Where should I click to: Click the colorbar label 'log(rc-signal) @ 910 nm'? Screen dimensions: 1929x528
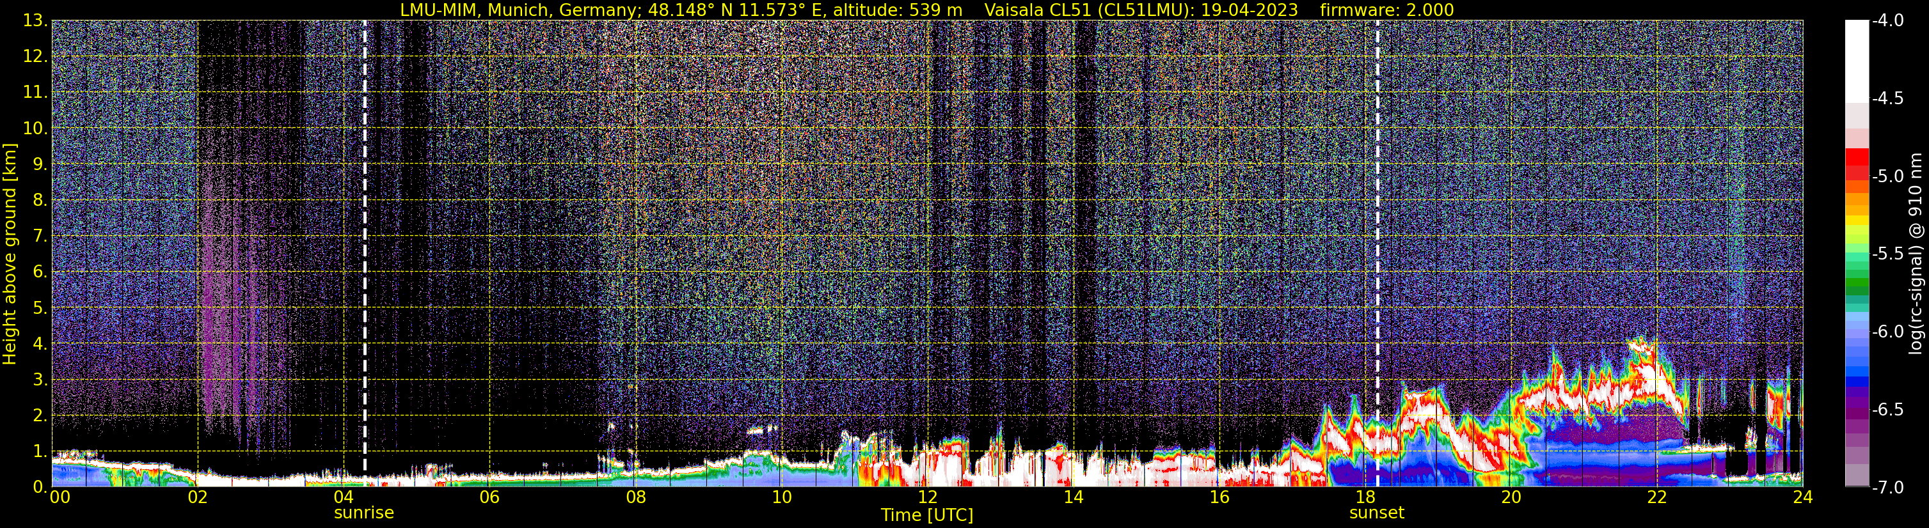[1916, 254]
